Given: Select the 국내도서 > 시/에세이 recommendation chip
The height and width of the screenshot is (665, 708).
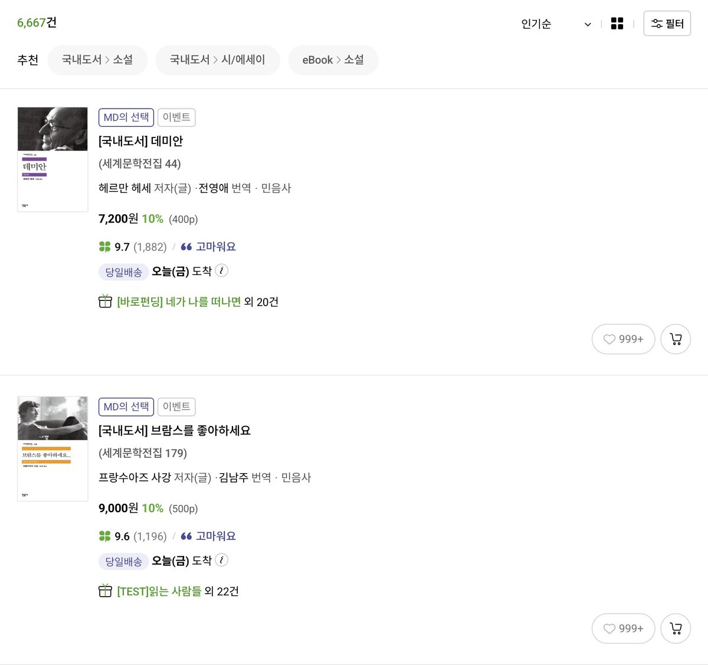Looking at the screenshot, I should coord(218,60).
